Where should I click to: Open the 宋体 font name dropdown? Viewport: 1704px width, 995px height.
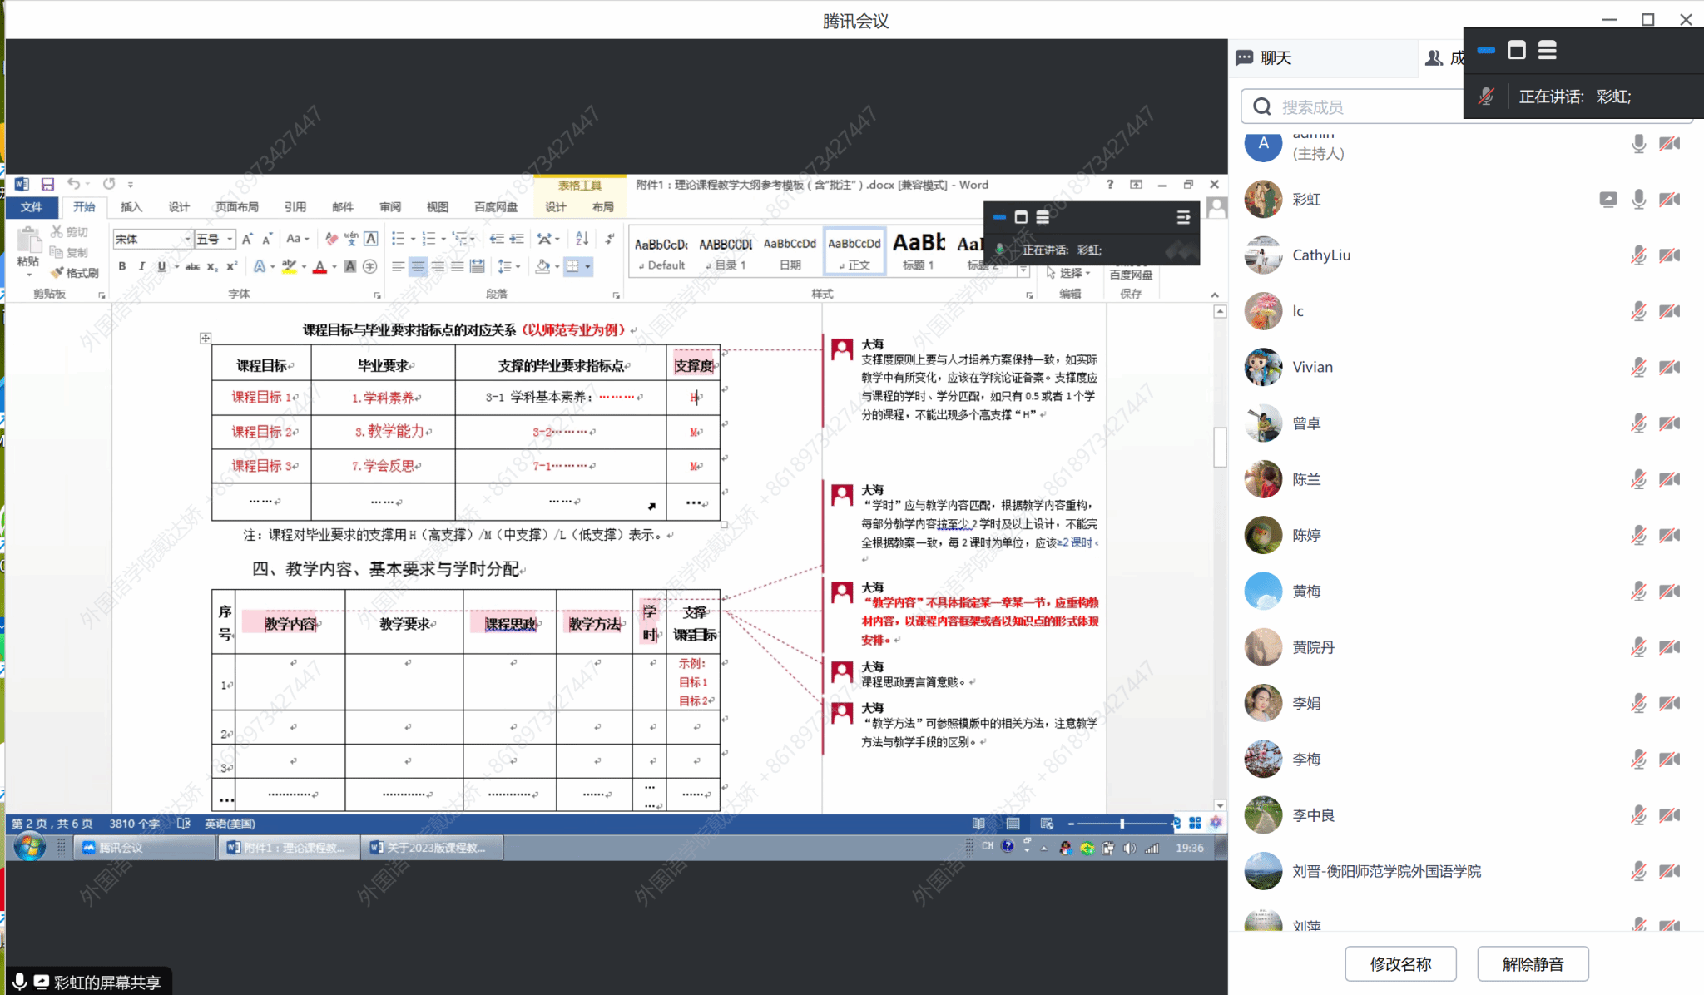[187, 240]
